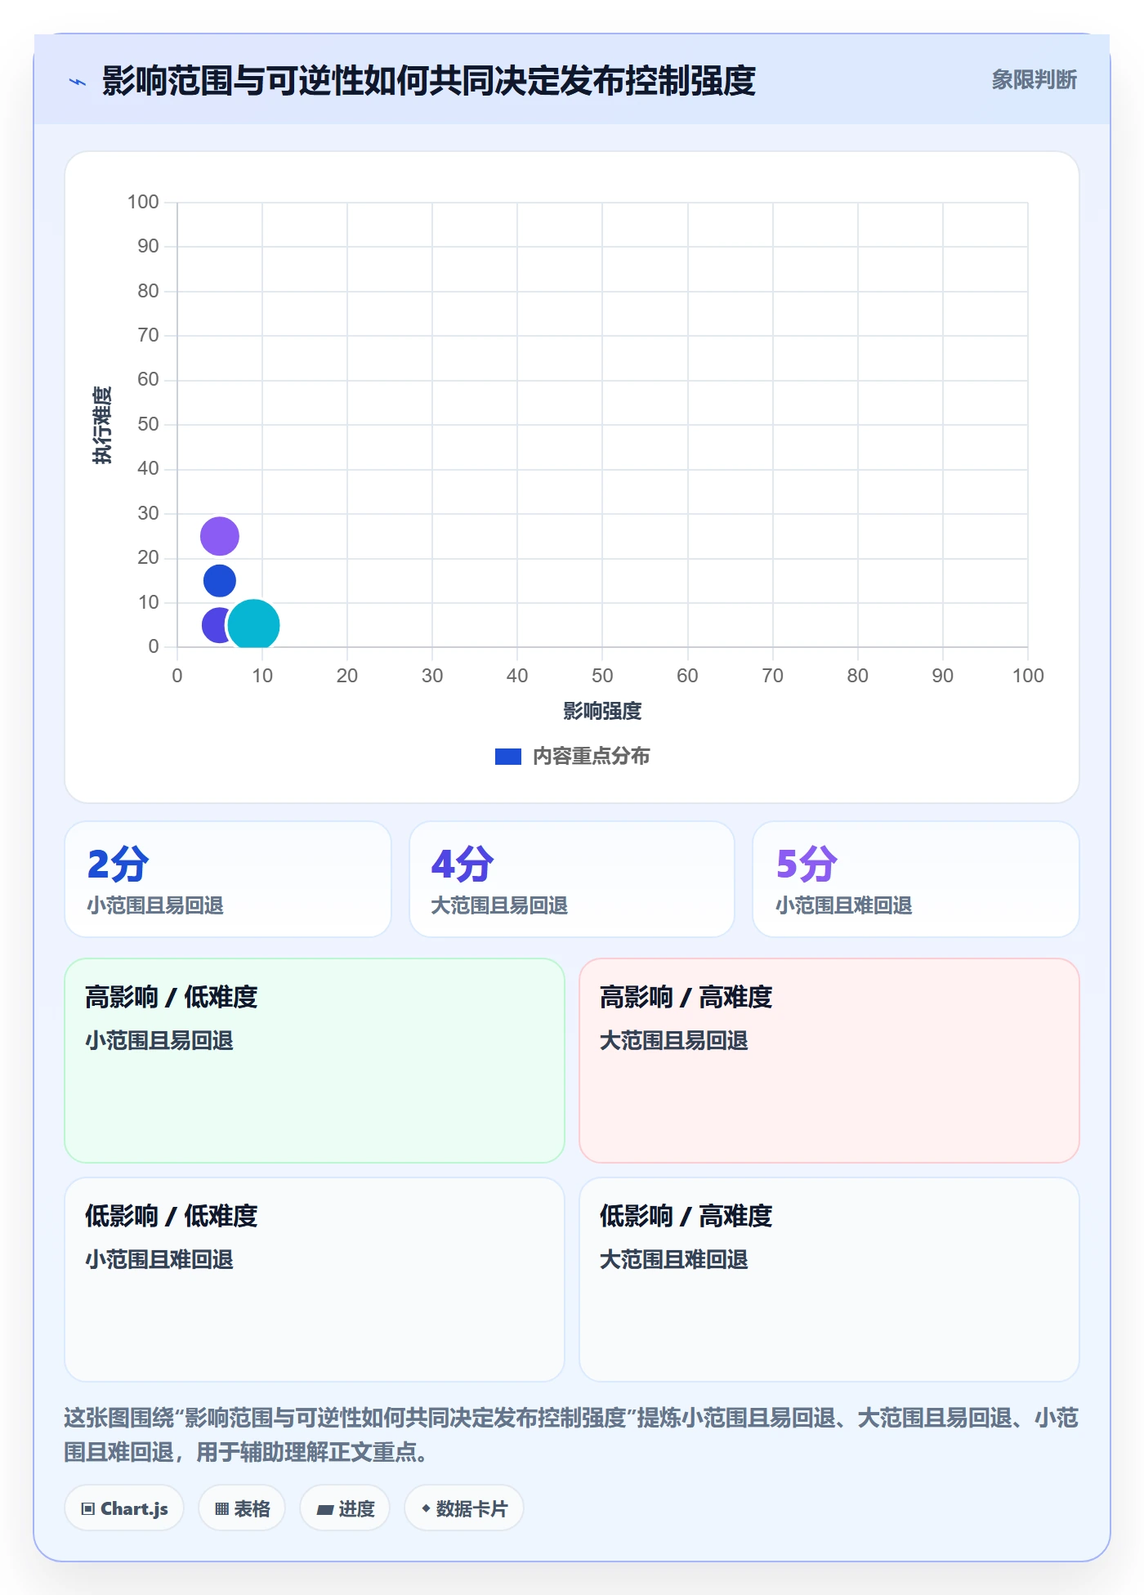1144x1595 pixels.
Task: Open the 4分 大范围且易回退 card
Action: (x=572, y=879)
